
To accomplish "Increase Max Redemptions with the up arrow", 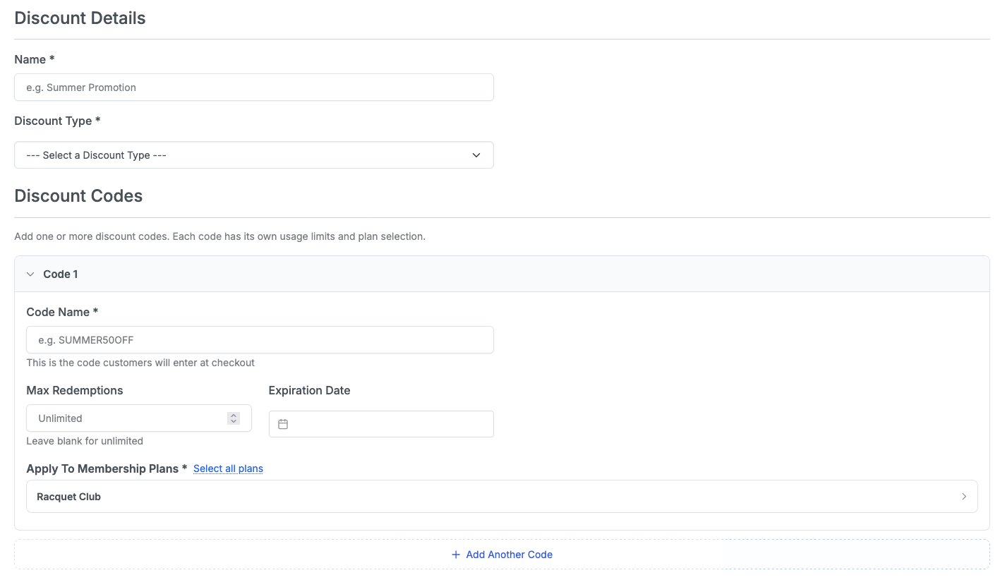I will coord(234,415).
